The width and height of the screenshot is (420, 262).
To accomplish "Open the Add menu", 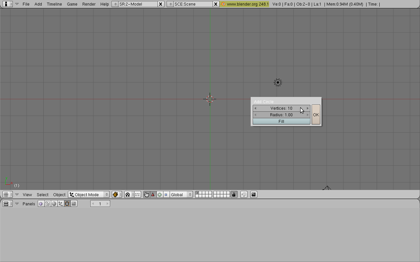I will [x=38, y=4].
